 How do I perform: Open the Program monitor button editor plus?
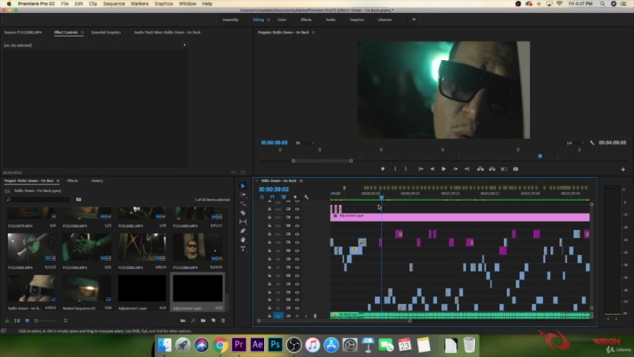tap(623, 169)
